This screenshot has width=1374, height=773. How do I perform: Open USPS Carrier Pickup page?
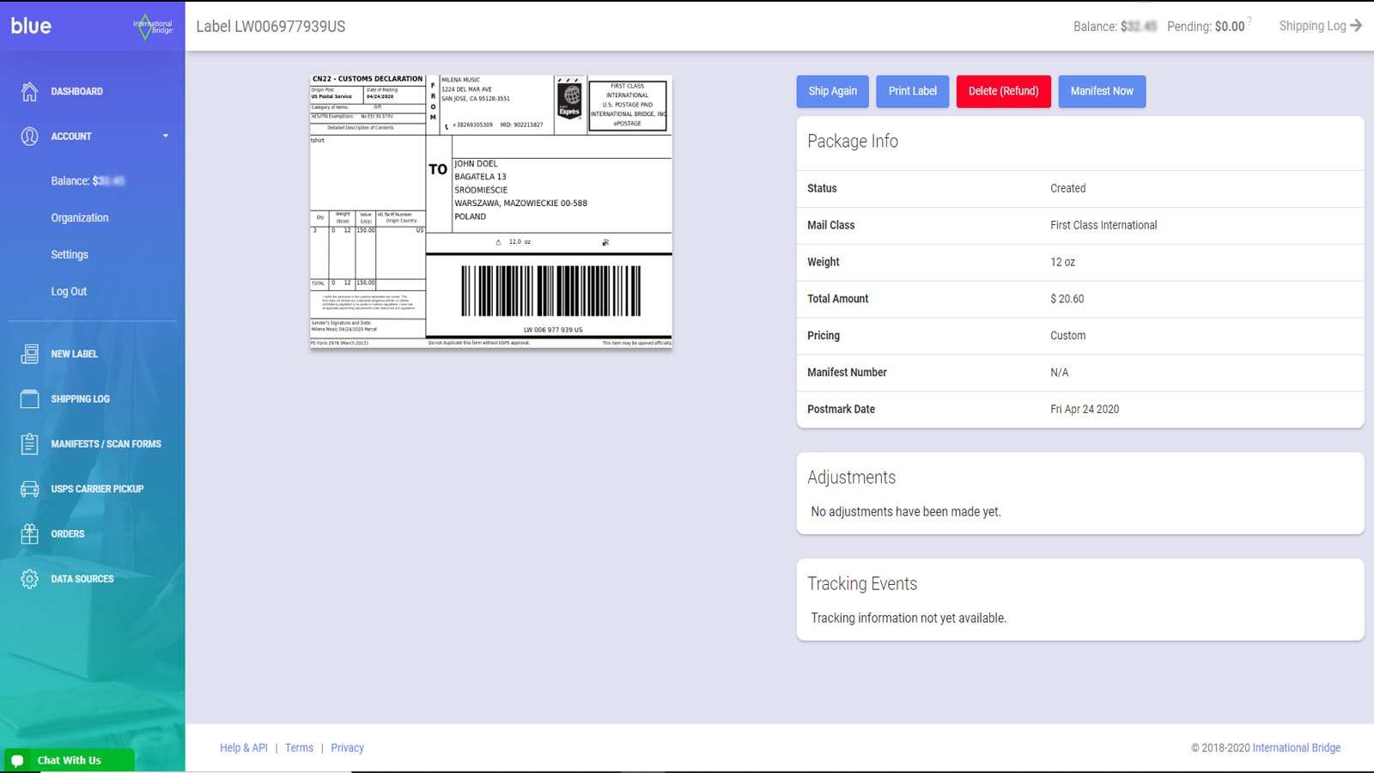[97, 489]
